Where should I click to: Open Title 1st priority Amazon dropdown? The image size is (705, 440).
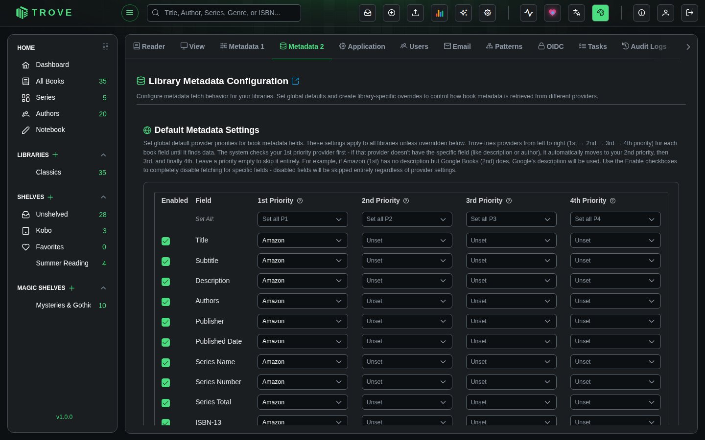click(303, 241)
